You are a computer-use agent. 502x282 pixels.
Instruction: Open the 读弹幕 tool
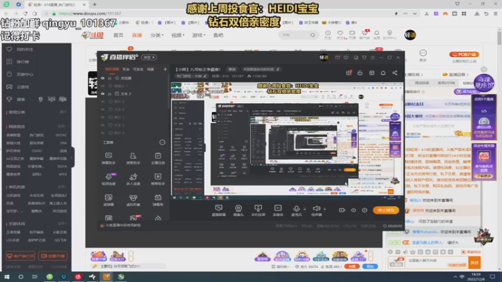coord(109,200)
